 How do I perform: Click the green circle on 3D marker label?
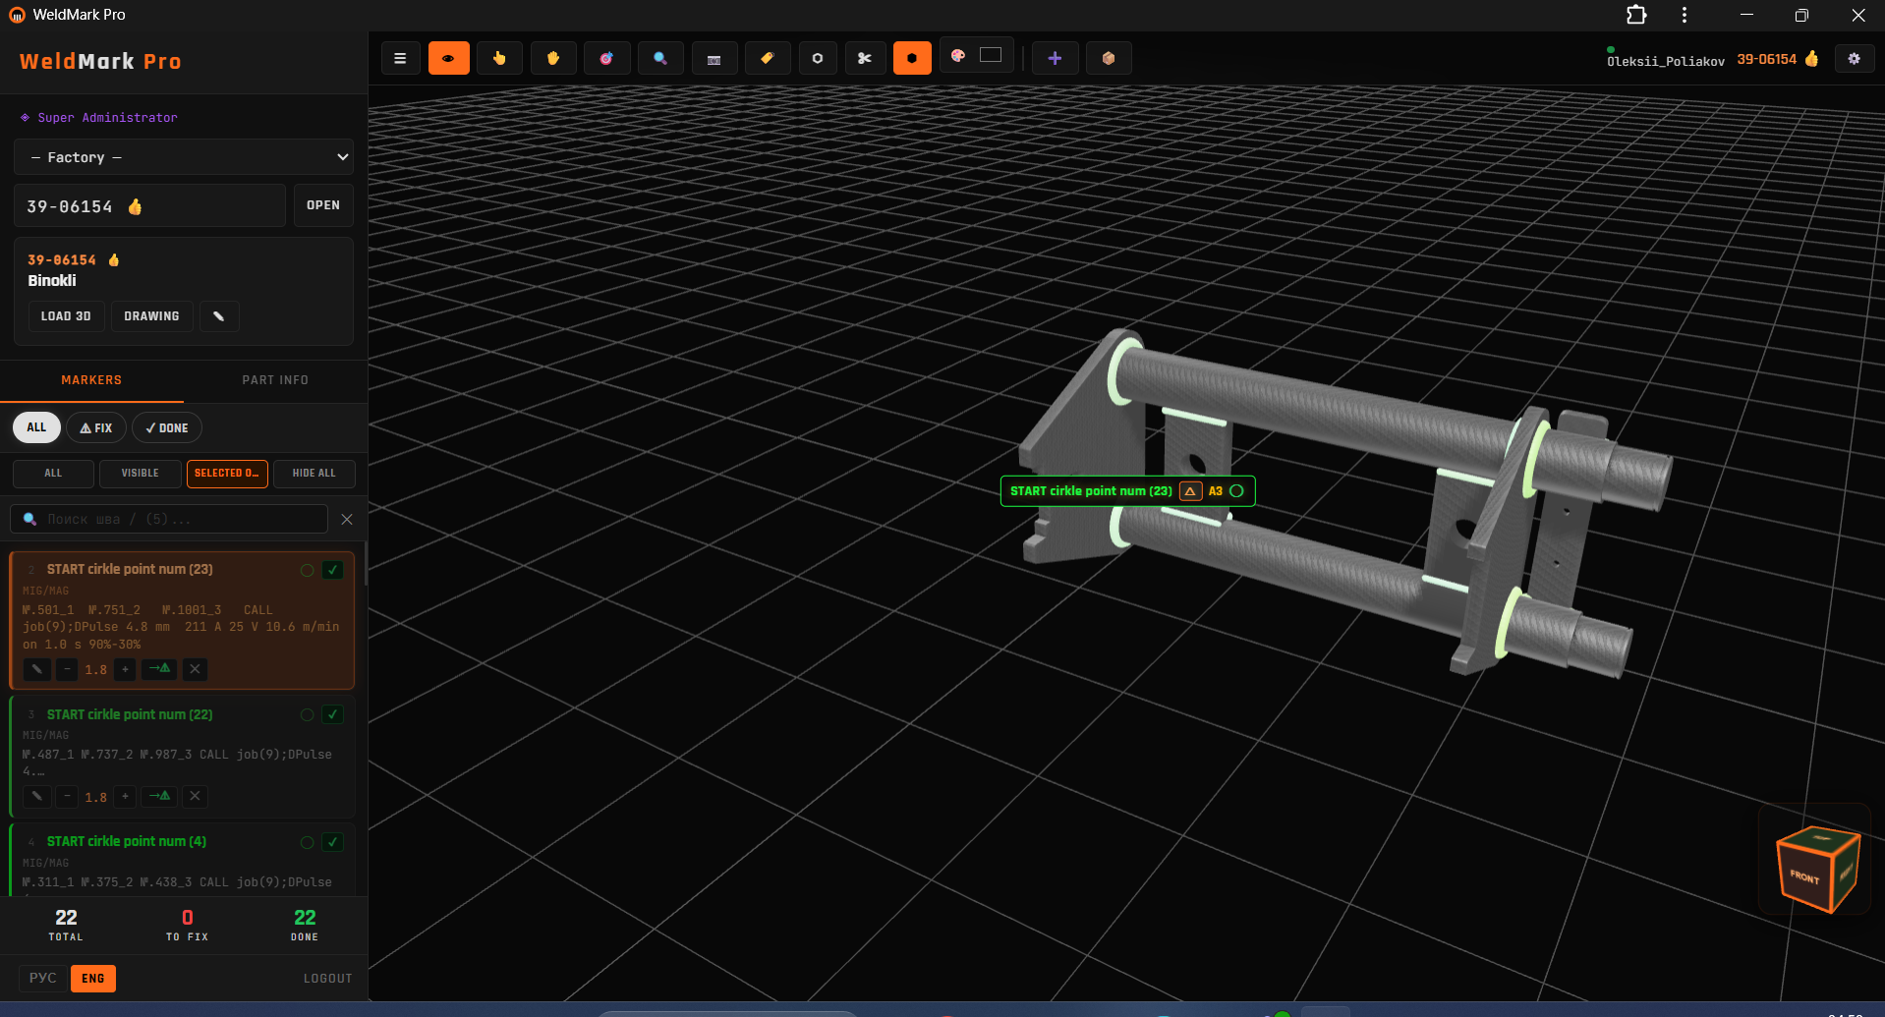(x=1237, y=491)
